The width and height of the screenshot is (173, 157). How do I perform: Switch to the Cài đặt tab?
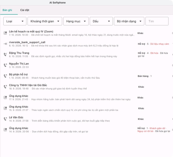point(25,10)
